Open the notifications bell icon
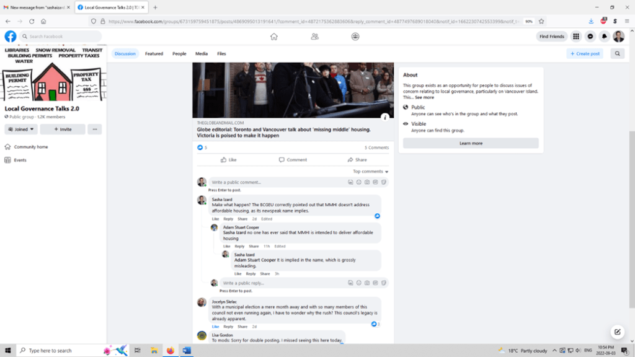This screenshot has width=635, height=357. (x=605, y=37)
